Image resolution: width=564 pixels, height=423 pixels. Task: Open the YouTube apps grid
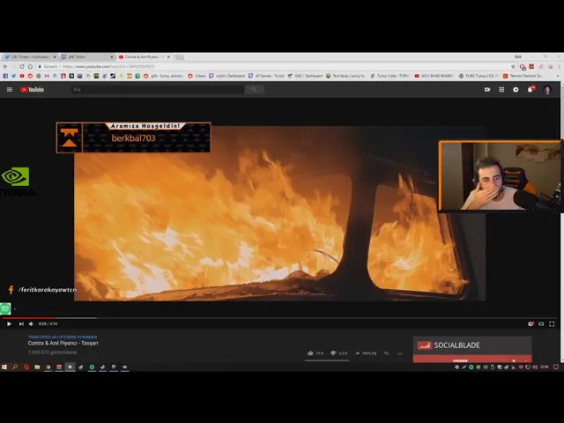click(501, 90)
